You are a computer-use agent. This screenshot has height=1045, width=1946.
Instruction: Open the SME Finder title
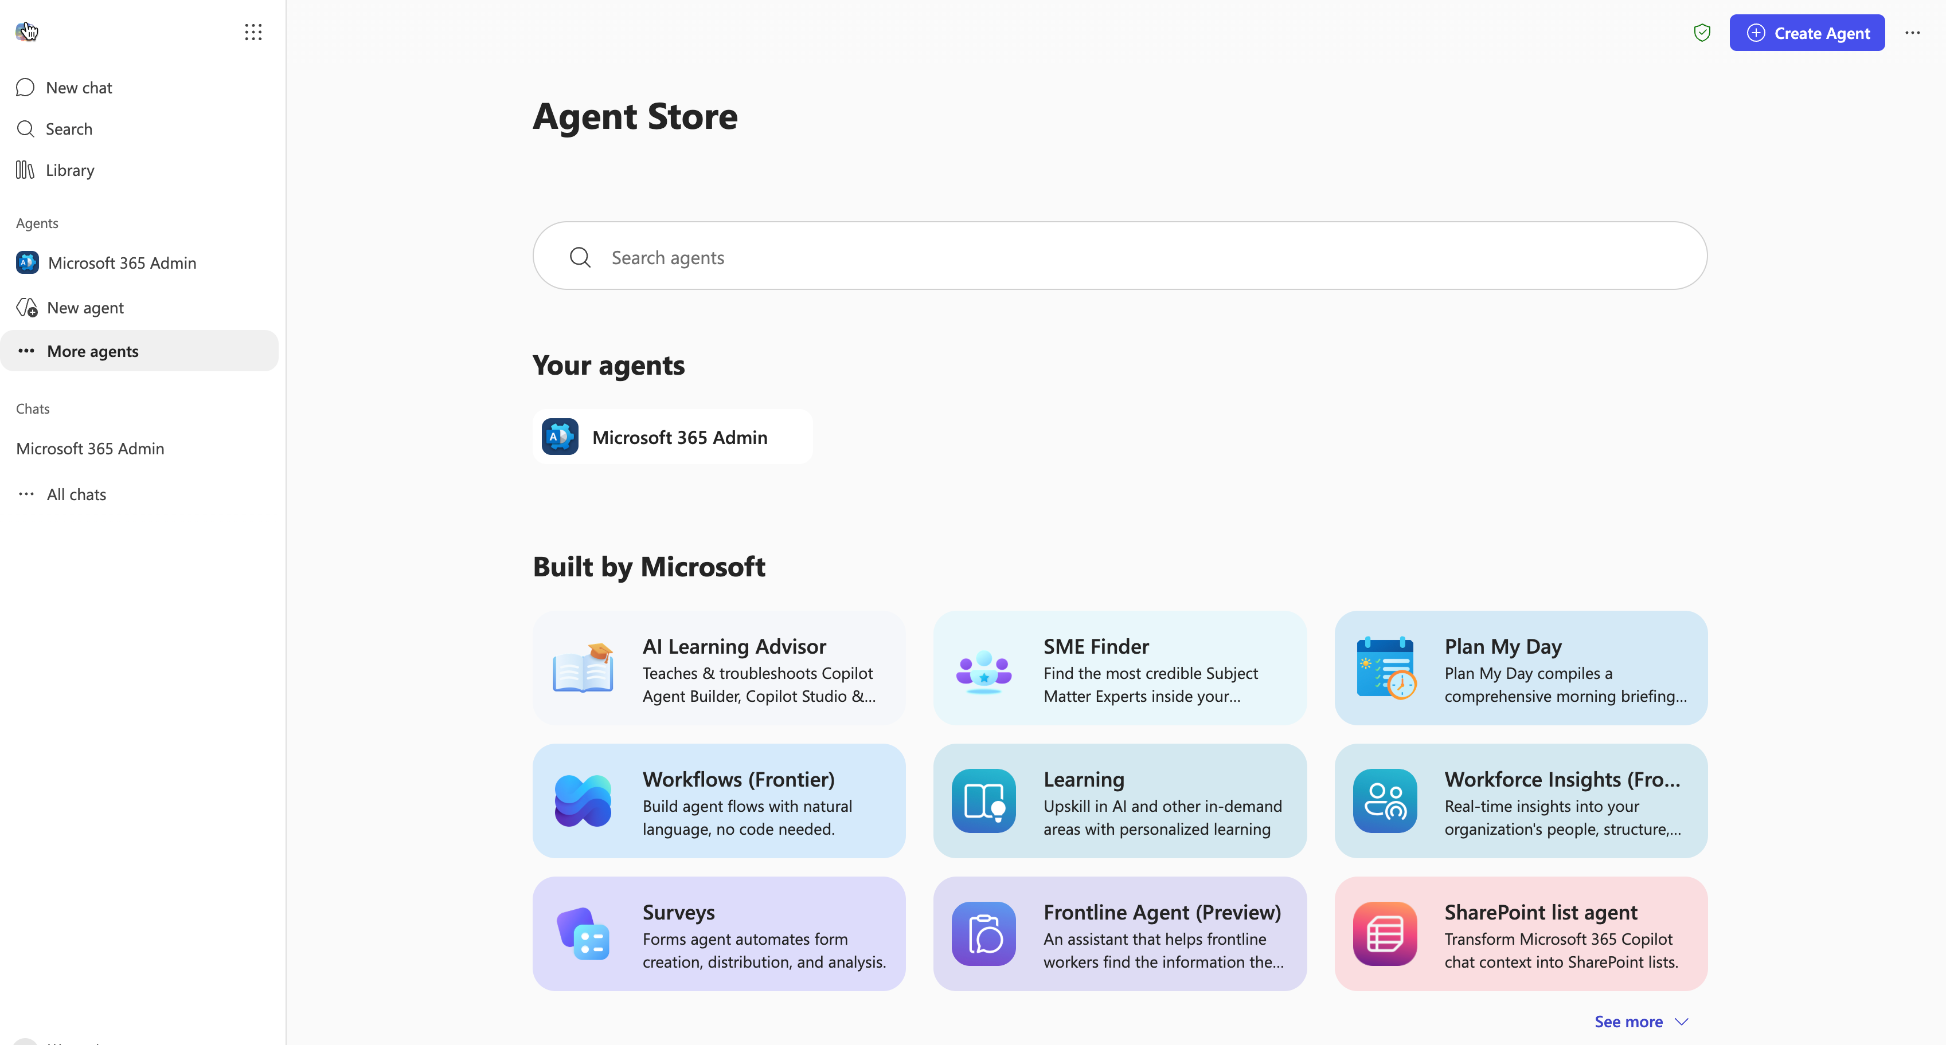click(x=1096, y=646)
